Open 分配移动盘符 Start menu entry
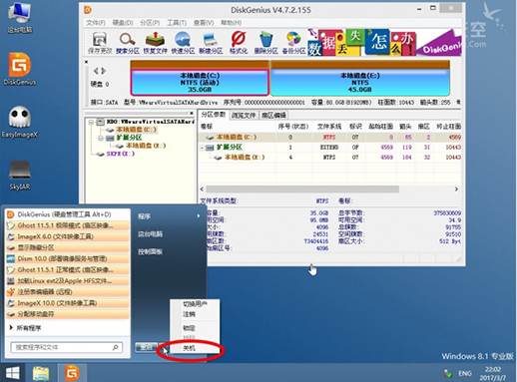 [x=68, y=314]
